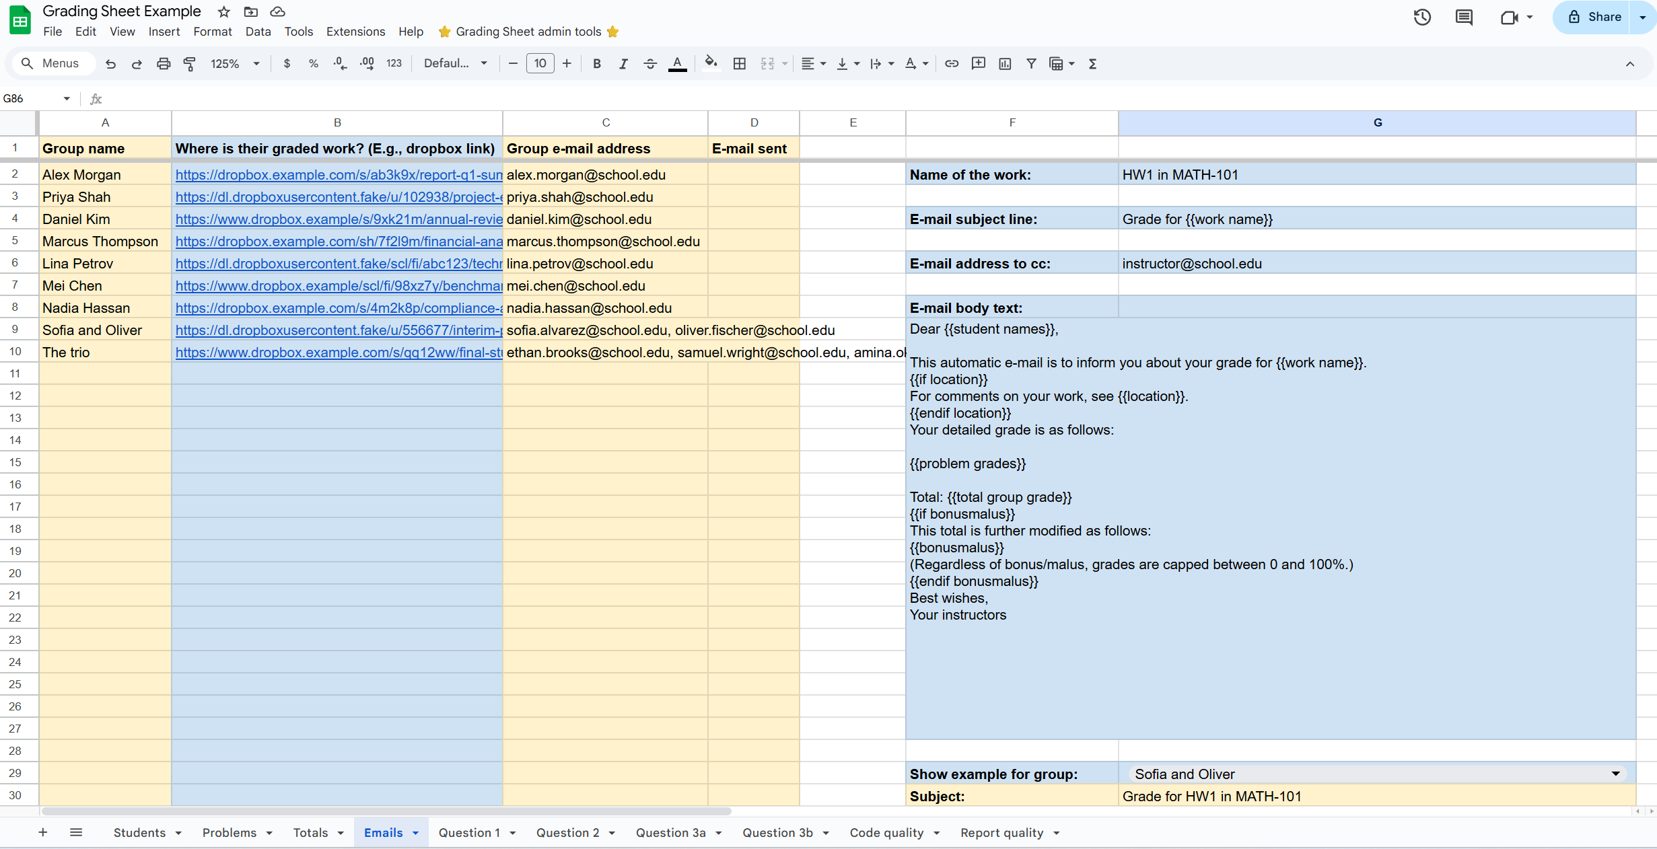Click the Insert link icon
This screenshot has height=849, width=1657.
(x=952, y=64)
